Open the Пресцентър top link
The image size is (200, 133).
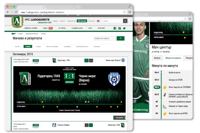[71, 21]
